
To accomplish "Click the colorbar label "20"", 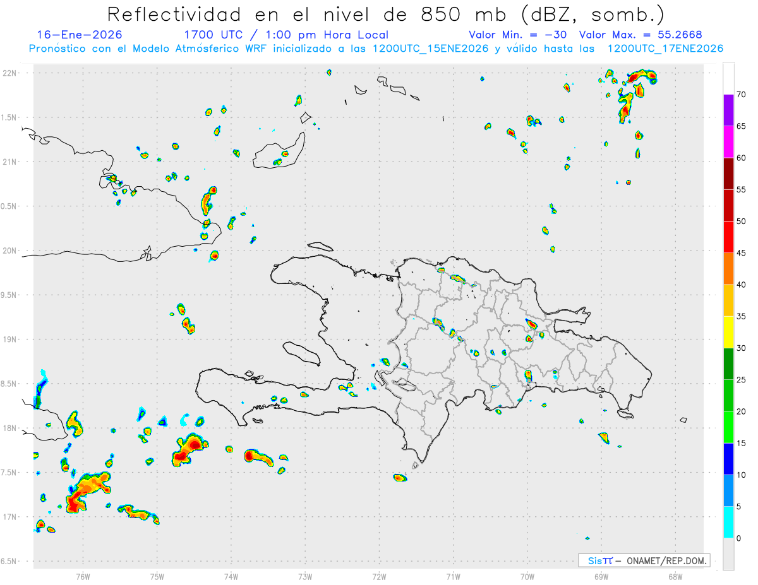I will pyautogui.click(x=742, y=411).
